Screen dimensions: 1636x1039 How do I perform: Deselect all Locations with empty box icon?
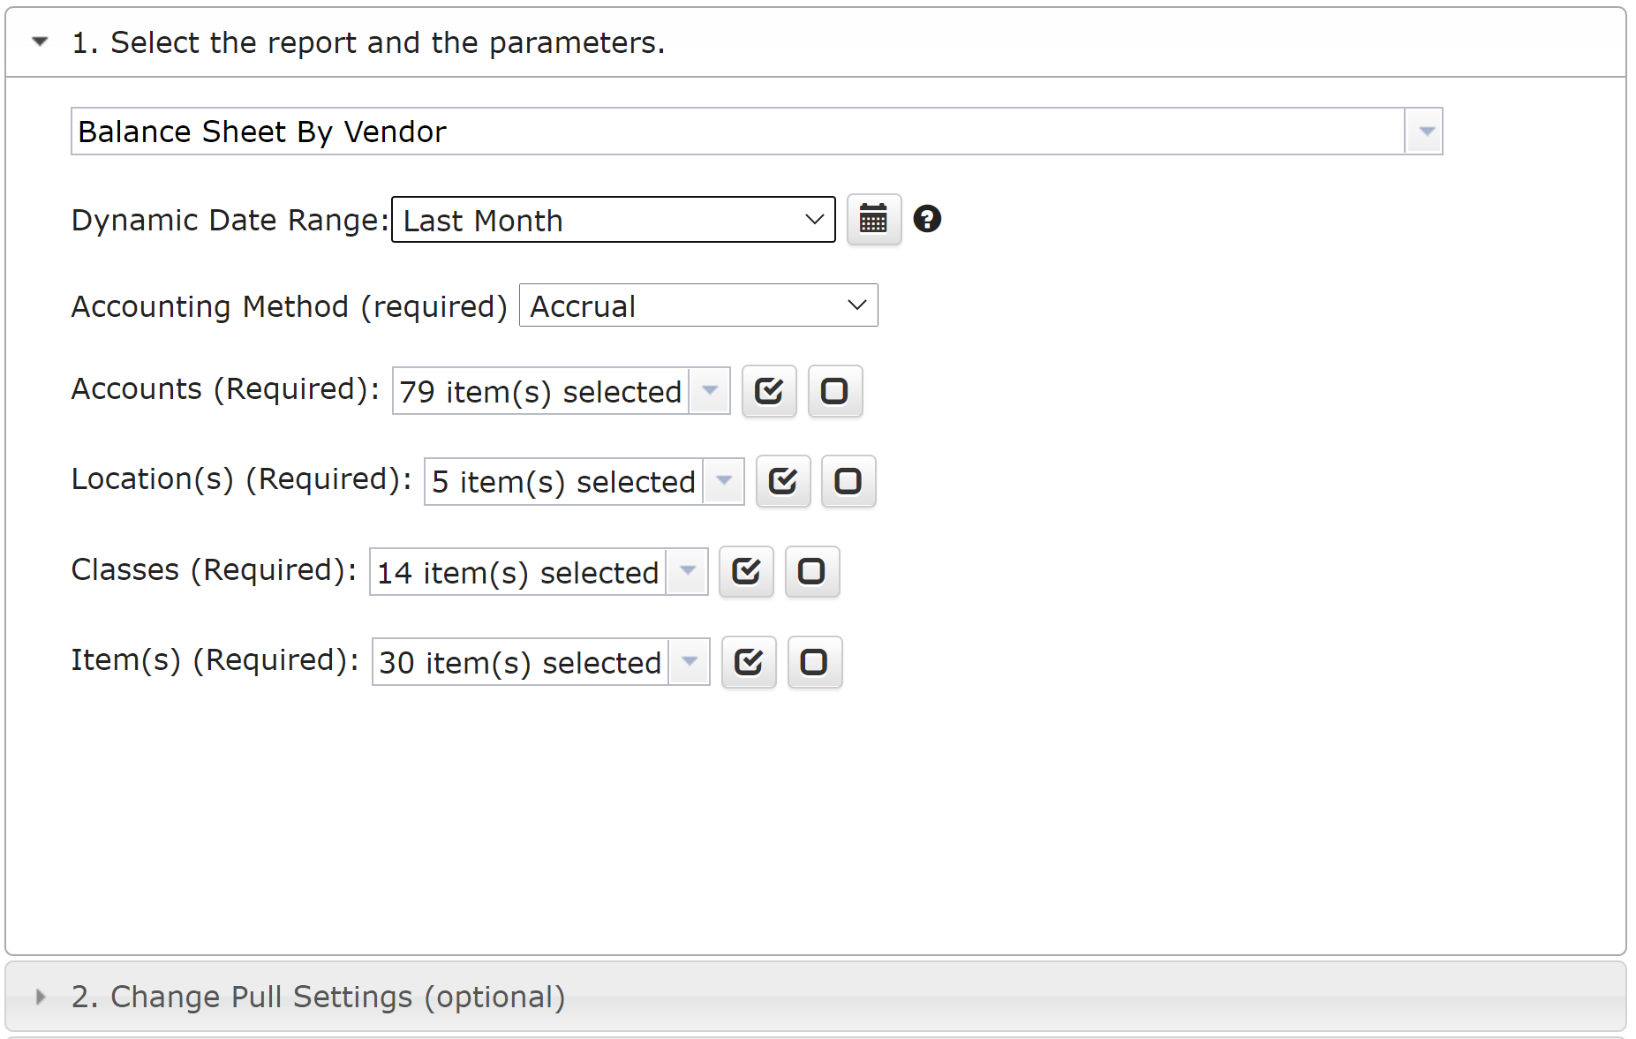848,481
